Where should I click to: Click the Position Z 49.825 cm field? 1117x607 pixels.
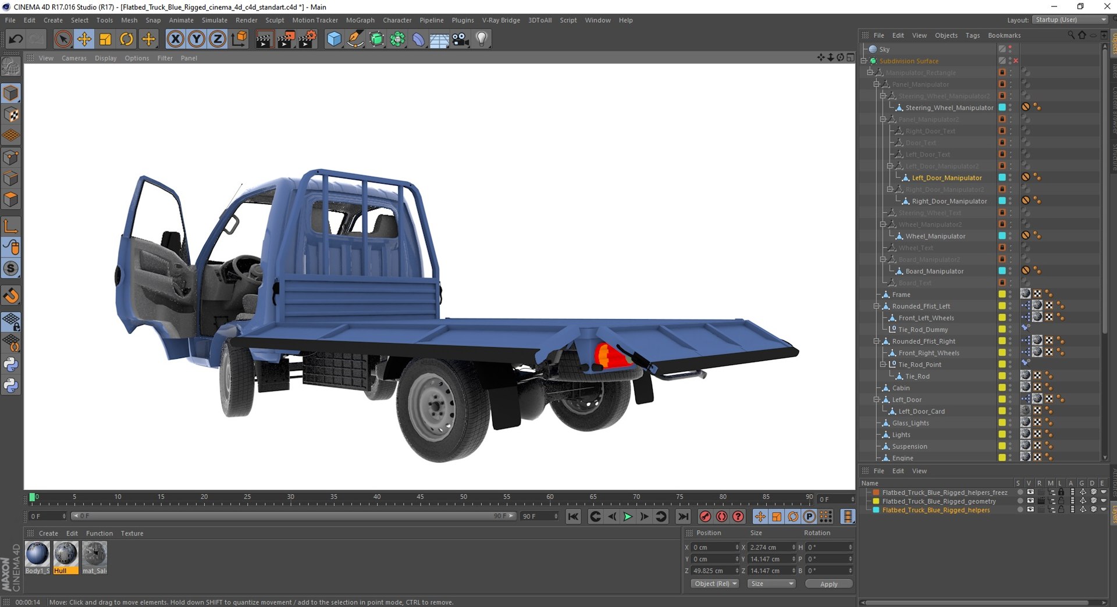click(x=716, y=571)
